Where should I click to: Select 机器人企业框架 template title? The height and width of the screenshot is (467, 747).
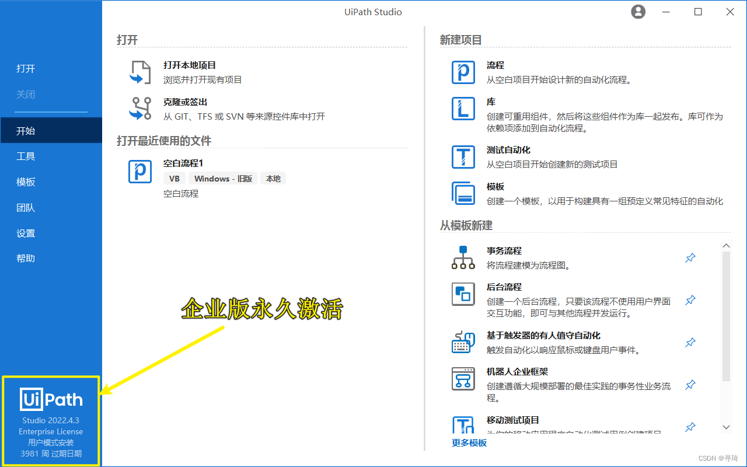(517, 372)
